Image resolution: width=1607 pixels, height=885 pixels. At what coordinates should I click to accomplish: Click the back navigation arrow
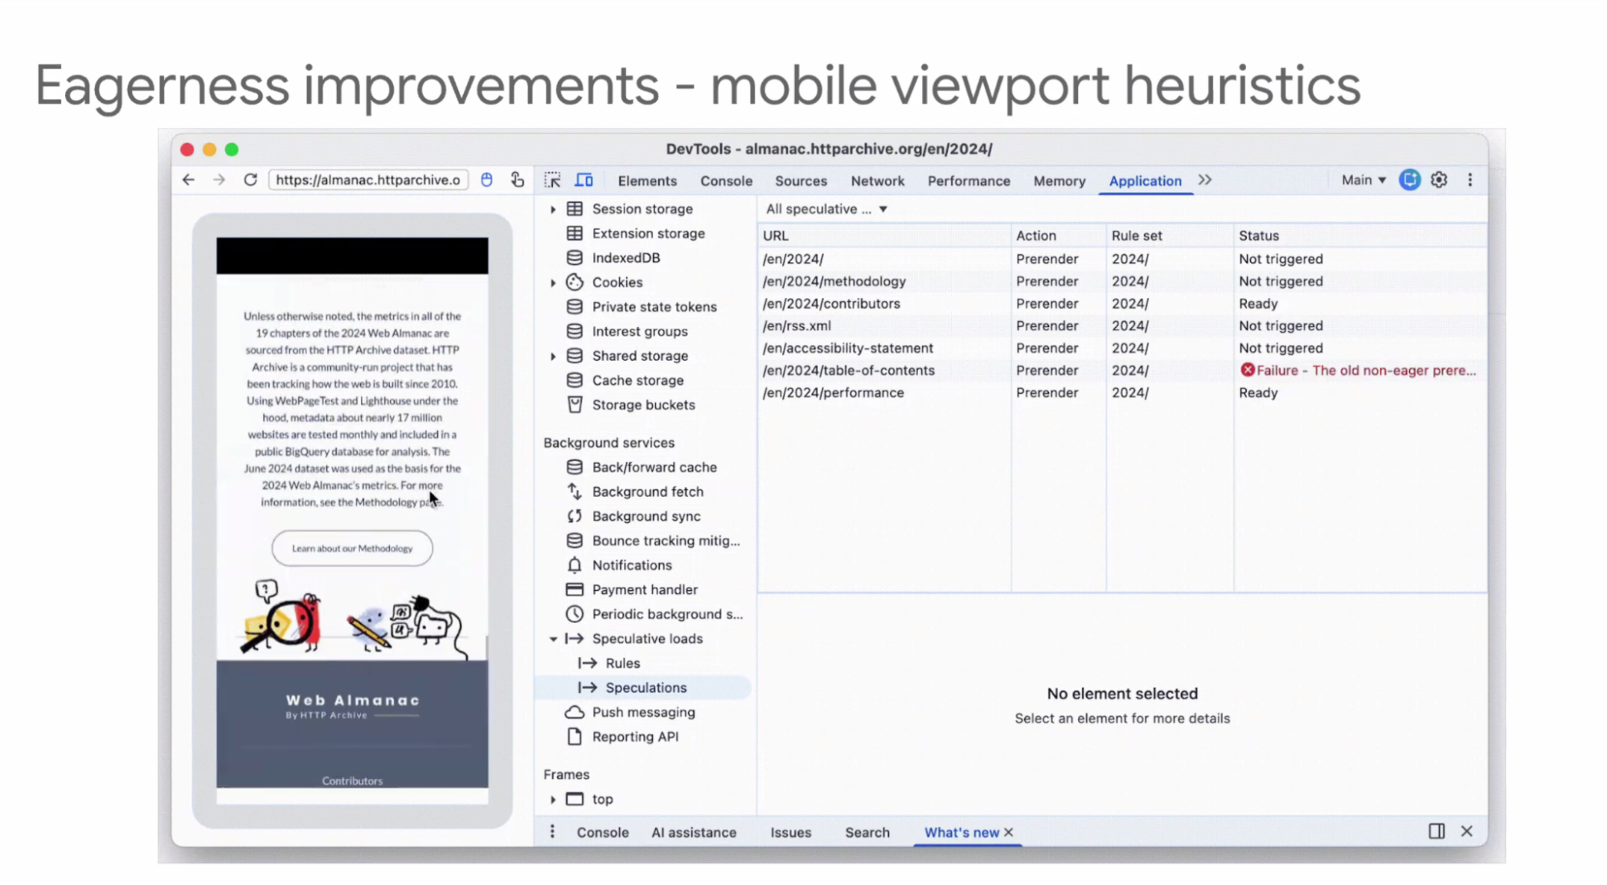pos(189,180)
